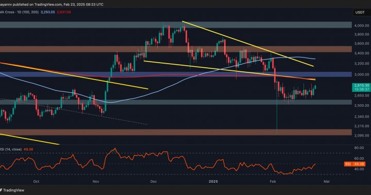Click the Feb label on time axis

point(273,182)
